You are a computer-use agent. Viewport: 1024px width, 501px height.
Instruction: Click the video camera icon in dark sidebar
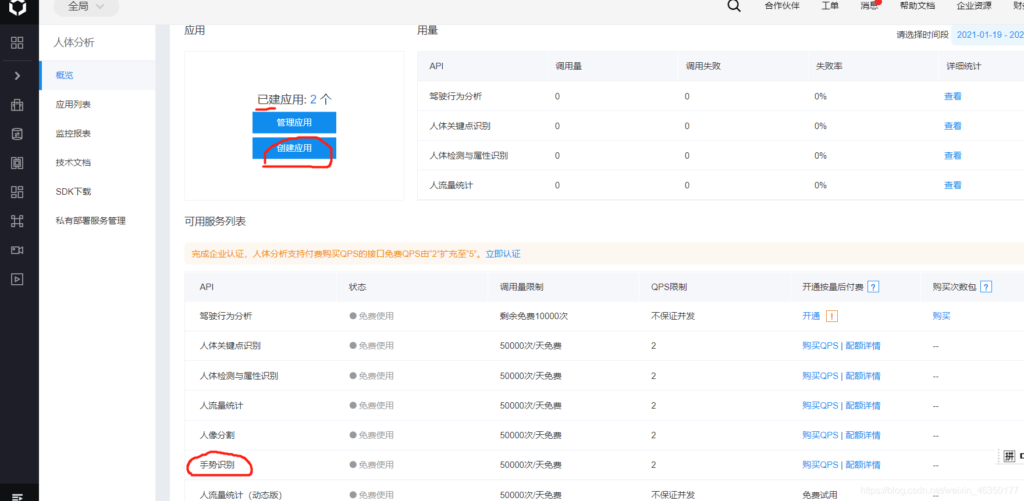(x=17, y=250)
